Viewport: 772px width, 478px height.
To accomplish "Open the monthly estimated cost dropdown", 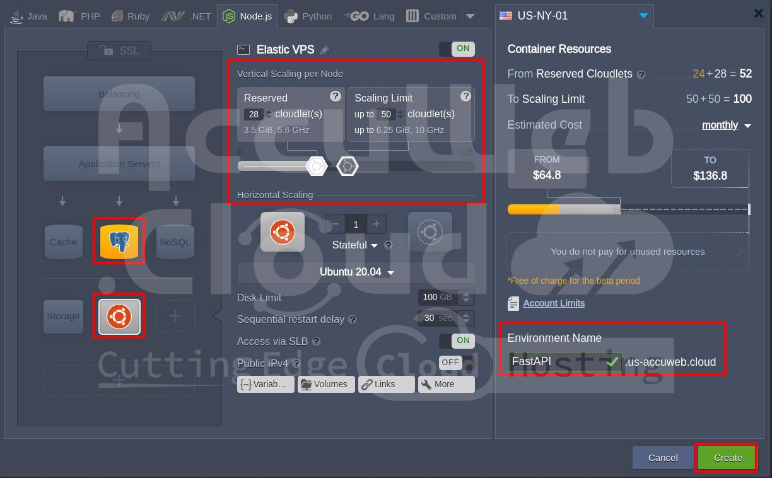I will (x=726, y=125).
